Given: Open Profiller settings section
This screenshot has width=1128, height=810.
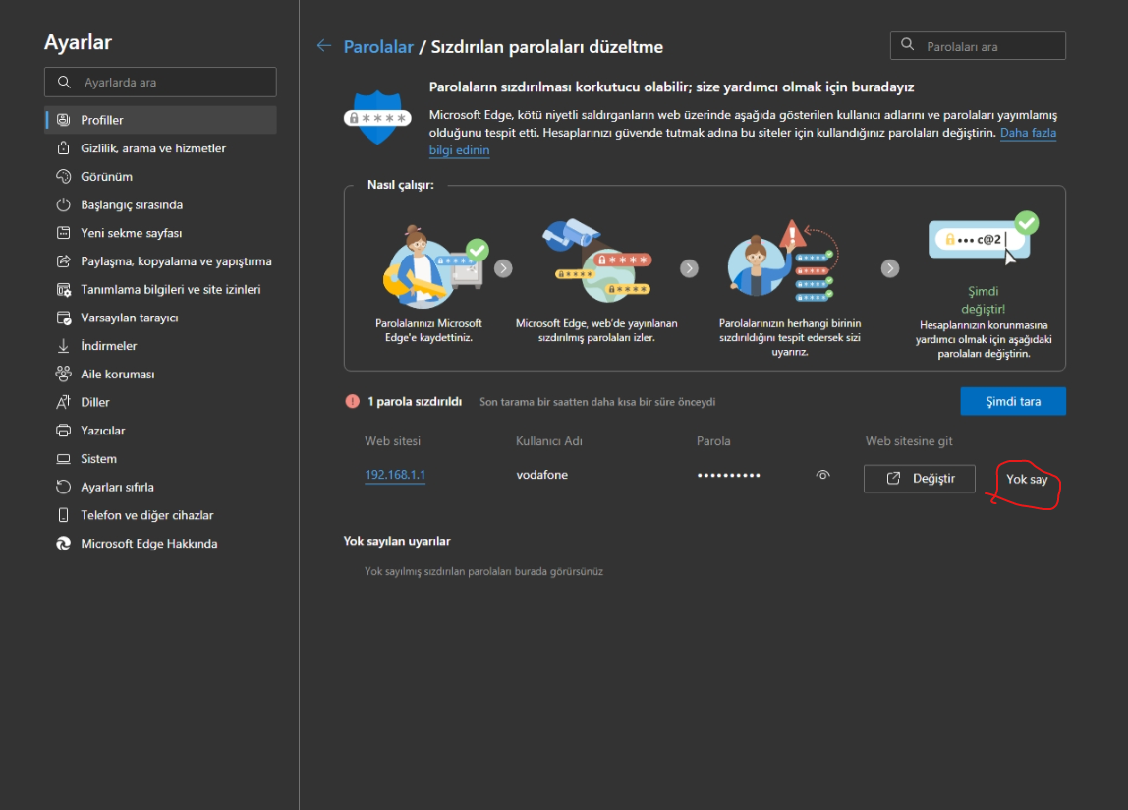Looking at the screenshot, I should point(160,120).
